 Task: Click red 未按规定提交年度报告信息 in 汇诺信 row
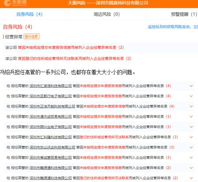coord(101,86)
